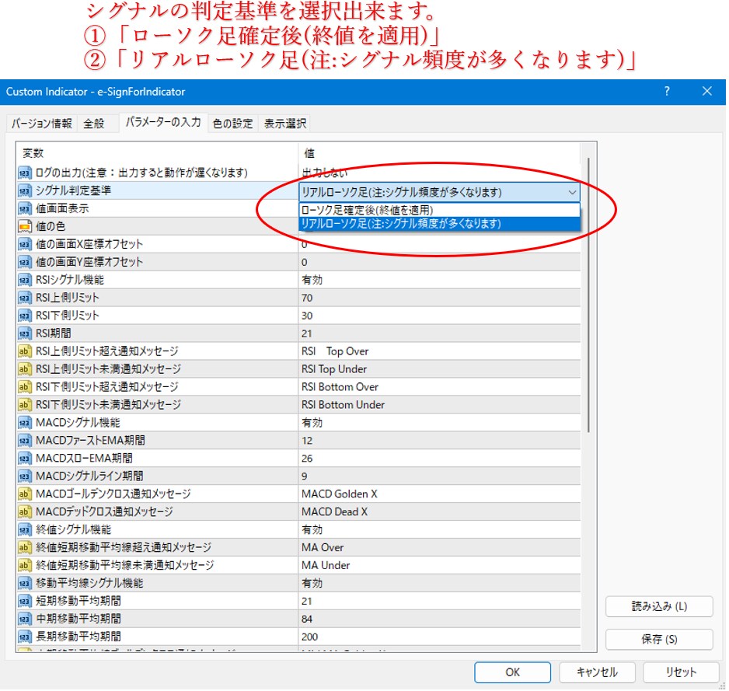Screen dimensions: 729x691
Task: Confirm settings with the OK button
Action: click(x=512, y=672)
